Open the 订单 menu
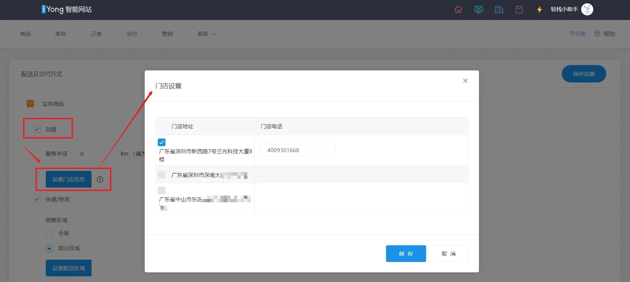 coord(96,34)
